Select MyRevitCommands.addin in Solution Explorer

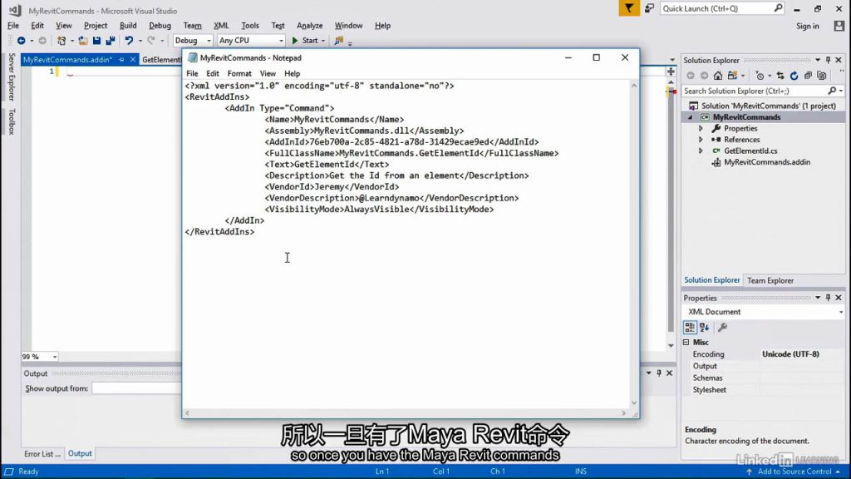(x=766, y=162)
